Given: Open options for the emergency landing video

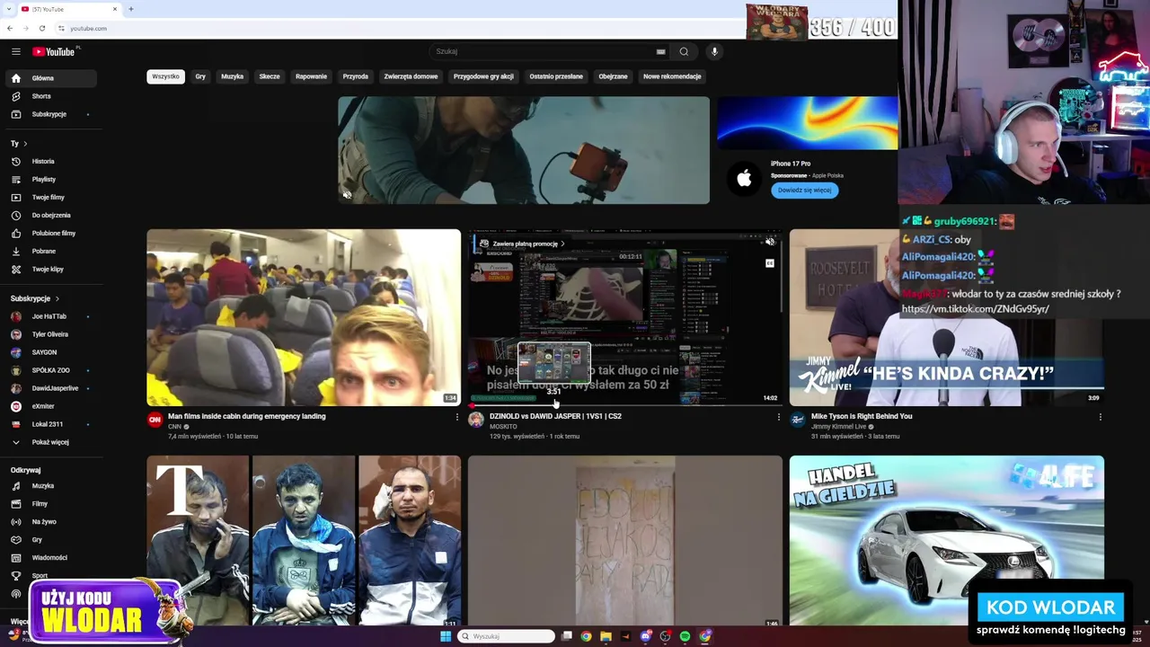Looking at the screenshot, I should pyautogui.click(x=456, y=417).
